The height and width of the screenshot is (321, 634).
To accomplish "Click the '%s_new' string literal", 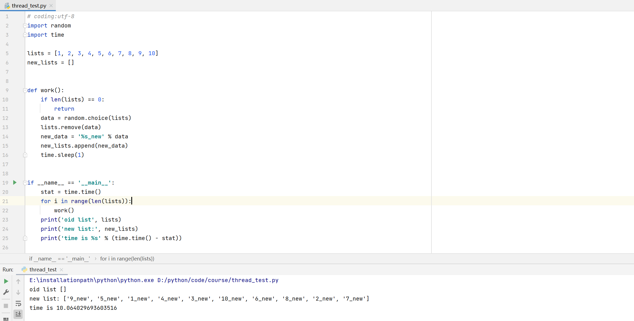I will 91,136.
